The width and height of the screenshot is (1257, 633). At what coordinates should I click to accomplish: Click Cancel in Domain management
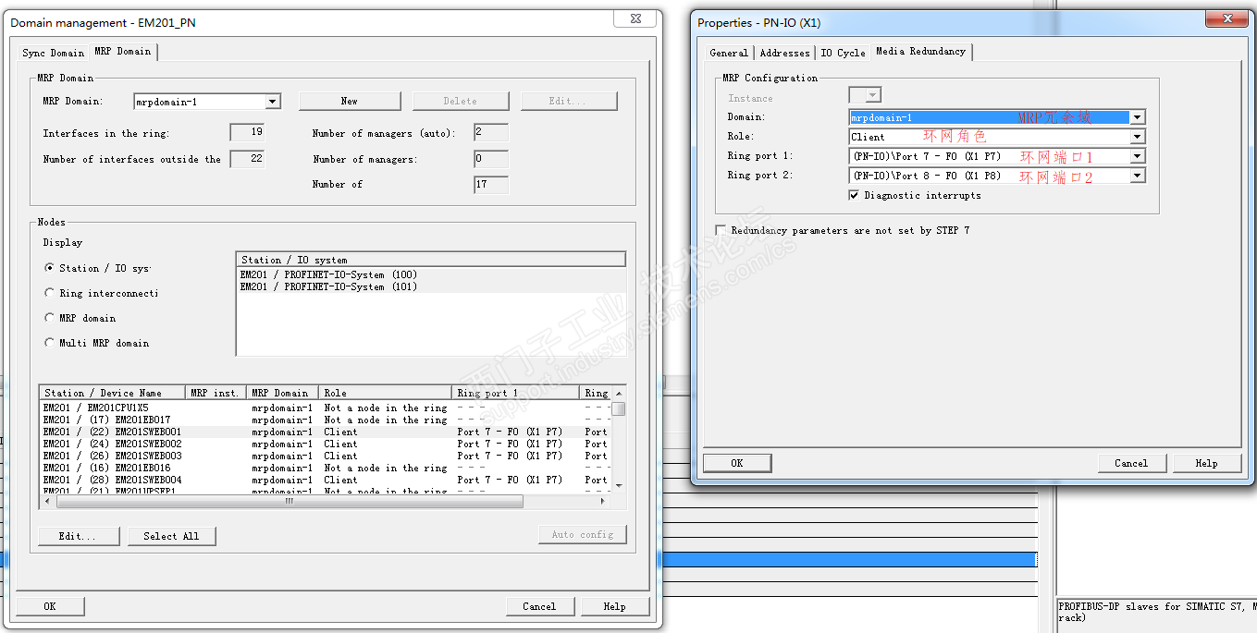pyautogui.click(x=539, y=606)
